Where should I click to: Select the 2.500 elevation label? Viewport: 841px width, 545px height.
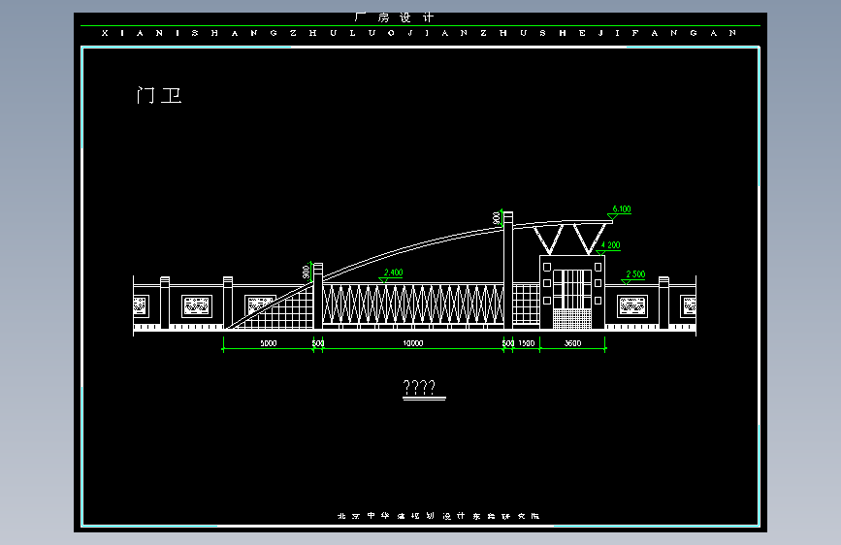(x=635, y=274)
